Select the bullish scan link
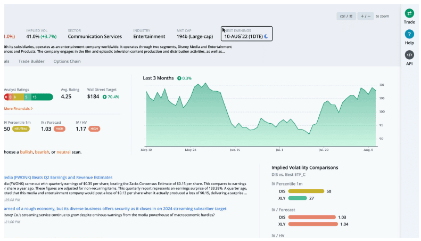 coord(26,152)
